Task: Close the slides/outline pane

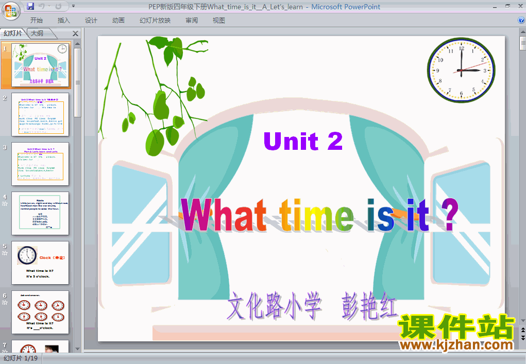Action: coord(76,33)
